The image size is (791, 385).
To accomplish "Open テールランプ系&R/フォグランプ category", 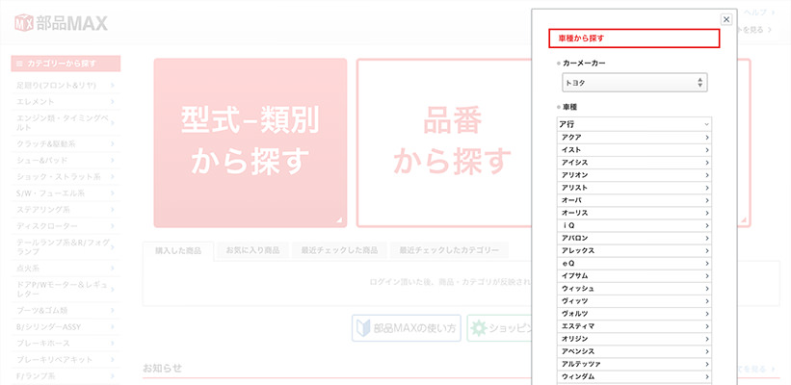I will click(x=66, y=247).
